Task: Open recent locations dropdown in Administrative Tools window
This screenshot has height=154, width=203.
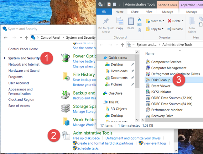Action: (117, 45)
